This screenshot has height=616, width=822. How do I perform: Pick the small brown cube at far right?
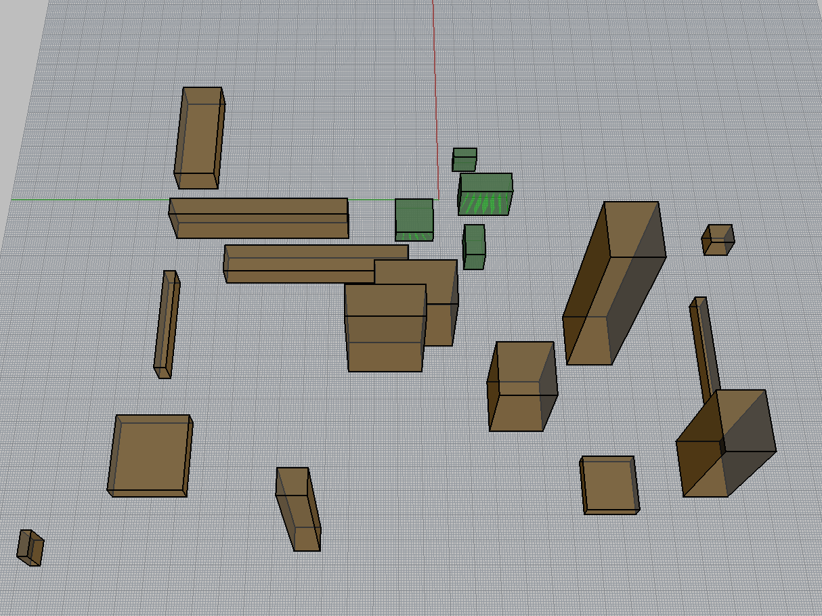coord(717,240)
